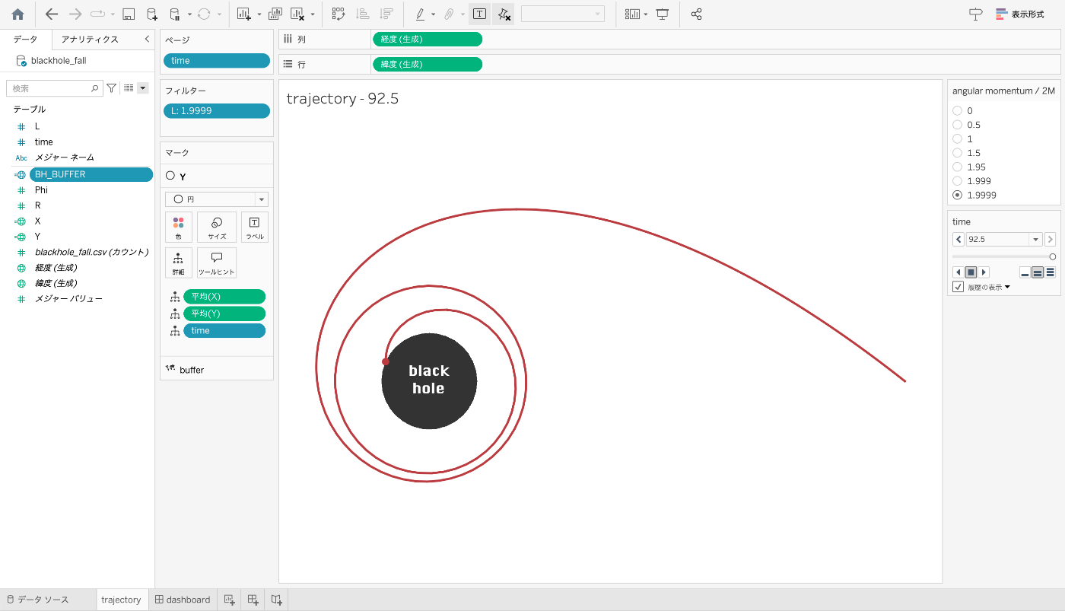Clear the sheet using toolbar icon
The image size is (1065, 611).
coord(298,14)
